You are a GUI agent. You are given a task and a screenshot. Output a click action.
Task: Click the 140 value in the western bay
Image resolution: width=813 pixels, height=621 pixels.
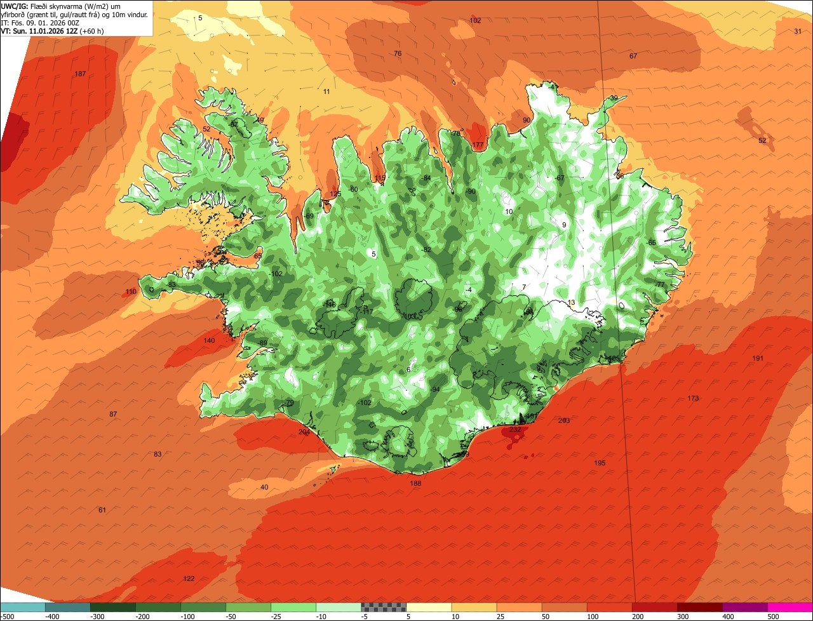(209, 340)
